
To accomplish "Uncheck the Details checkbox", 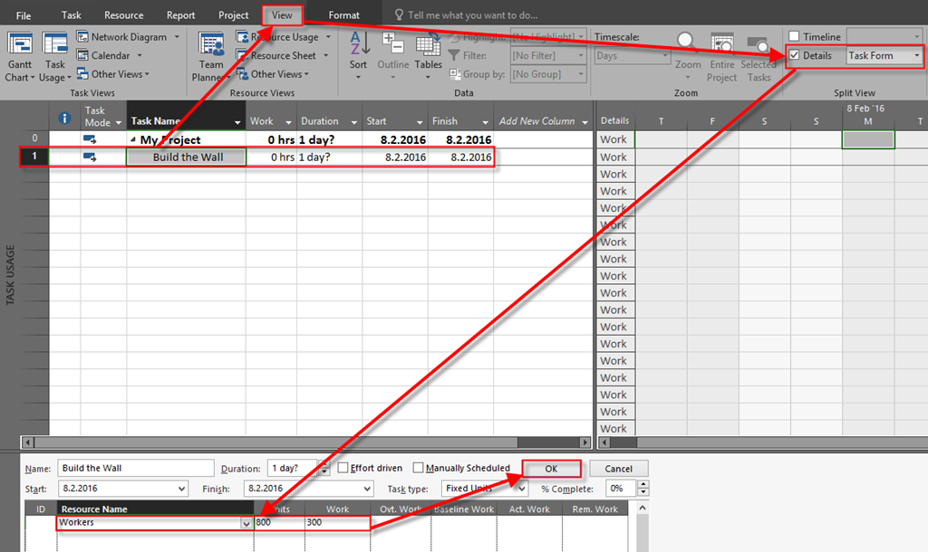I will 795,56.
